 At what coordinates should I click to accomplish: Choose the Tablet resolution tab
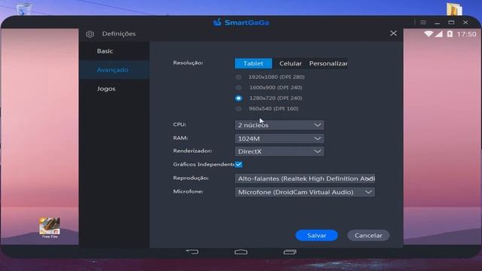tap(253, 63)
